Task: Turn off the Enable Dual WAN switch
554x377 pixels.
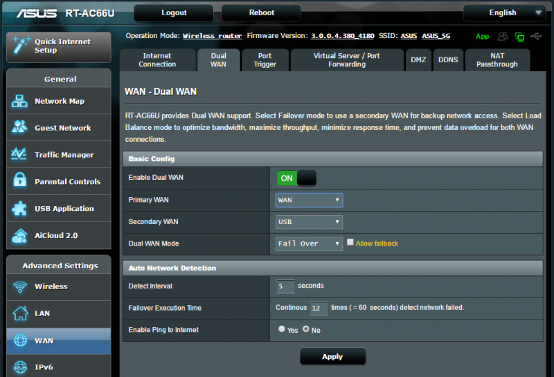Action: [x=296, y=178]
